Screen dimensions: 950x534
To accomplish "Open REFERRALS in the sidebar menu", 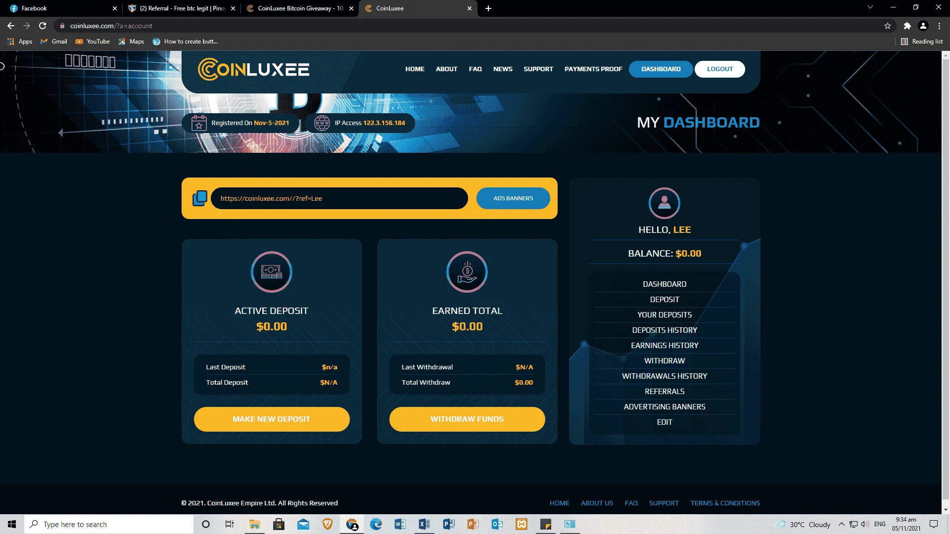I will click(x=665, y=392).
